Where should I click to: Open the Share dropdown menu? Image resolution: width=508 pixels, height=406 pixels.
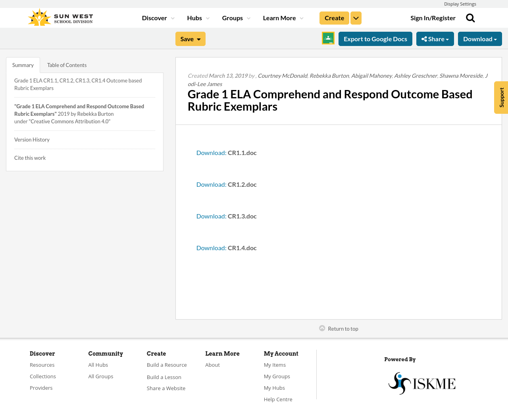(x=435, y=39)
